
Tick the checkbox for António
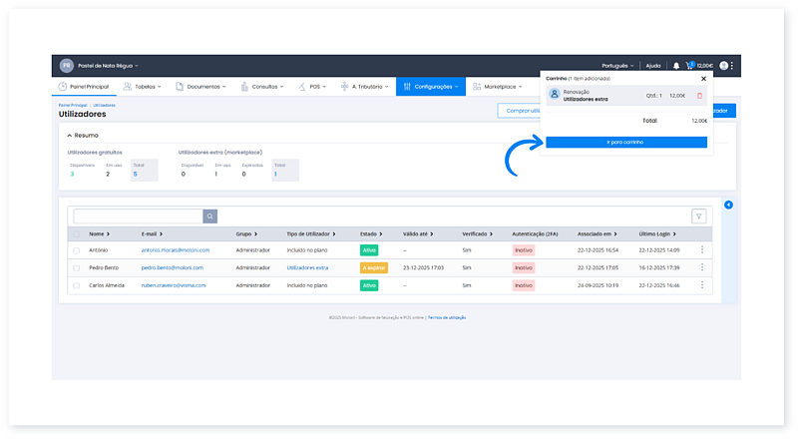pyautogui.click(x=77, y=250)
